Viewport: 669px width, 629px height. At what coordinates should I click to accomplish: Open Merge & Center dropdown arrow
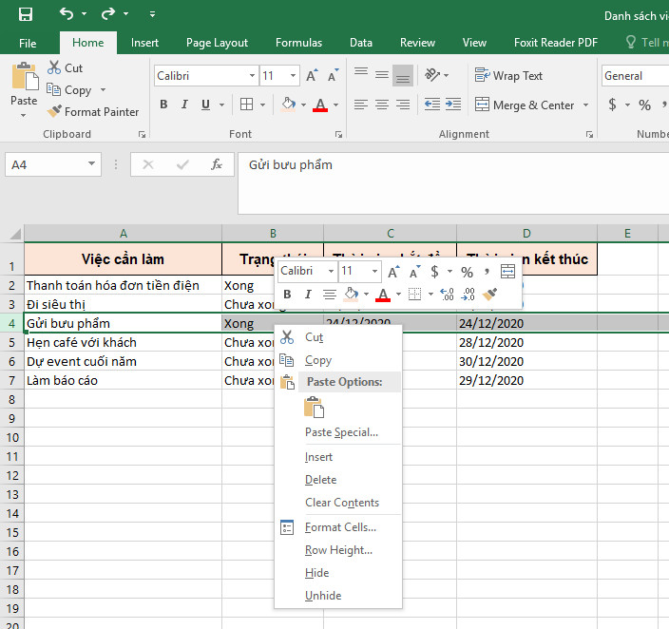[585, 105]
